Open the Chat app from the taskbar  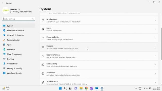pos(76,88)
